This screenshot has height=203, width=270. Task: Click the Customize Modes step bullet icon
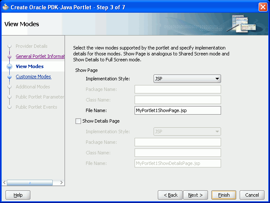pyautogui.click(x=9, y=77)
